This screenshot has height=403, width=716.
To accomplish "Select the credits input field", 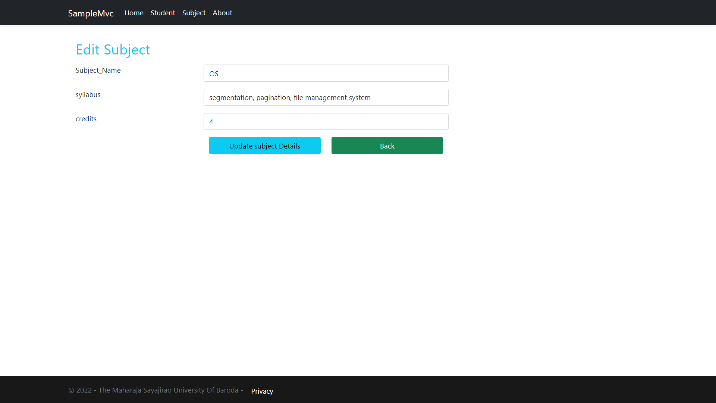I will [326, 122].
